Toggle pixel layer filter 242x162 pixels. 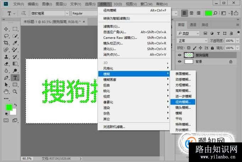[205, 33]
